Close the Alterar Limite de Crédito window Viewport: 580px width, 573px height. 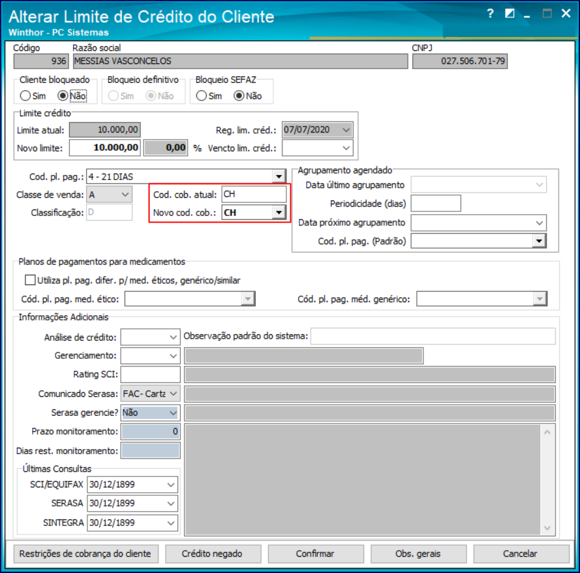[566, 14]
